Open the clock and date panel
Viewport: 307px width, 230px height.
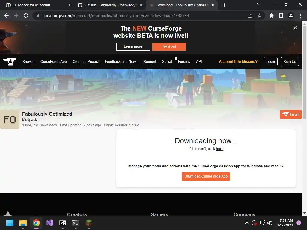285,223
